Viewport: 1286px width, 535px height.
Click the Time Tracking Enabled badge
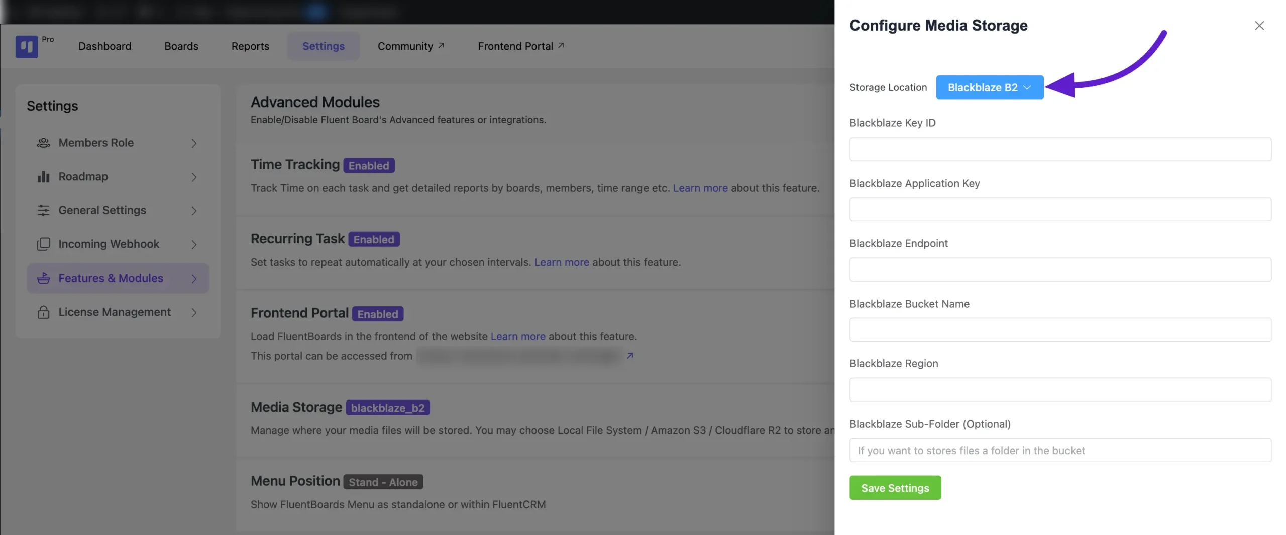369,165
